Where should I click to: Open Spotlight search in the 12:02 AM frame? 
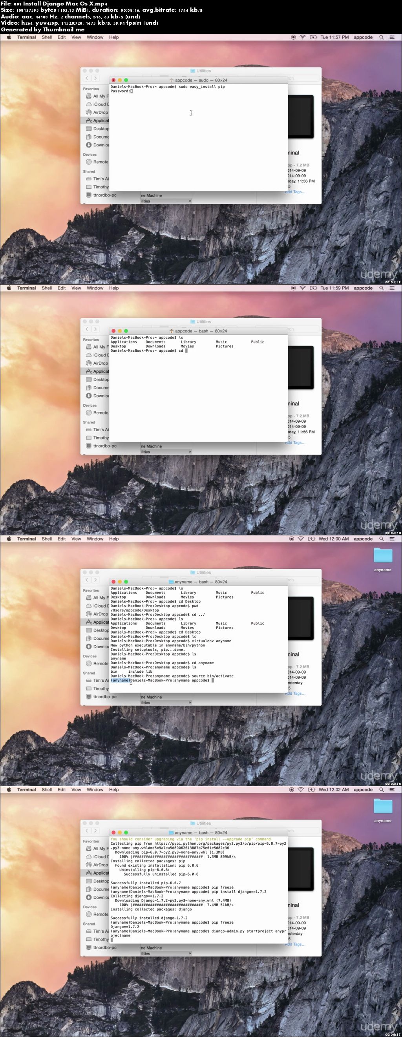[x=381, y=789]
